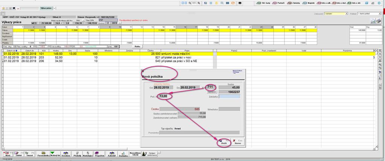Click the Zahájení zaměstnance button
385x161 pixels.
[x=150, y=154]
